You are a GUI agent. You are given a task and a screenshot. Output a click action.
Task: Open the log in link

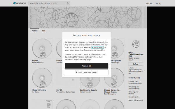click(158, 3)
